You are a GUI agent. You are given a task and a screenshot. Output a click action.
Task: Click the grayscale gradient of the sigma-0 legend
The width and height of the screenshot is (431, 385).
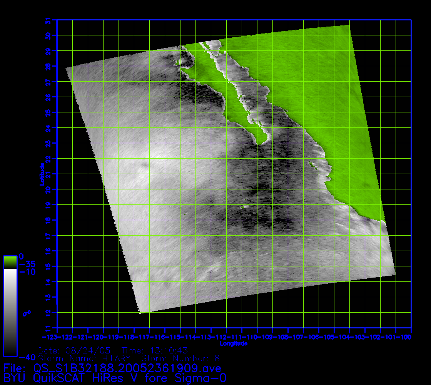(10, 312)
